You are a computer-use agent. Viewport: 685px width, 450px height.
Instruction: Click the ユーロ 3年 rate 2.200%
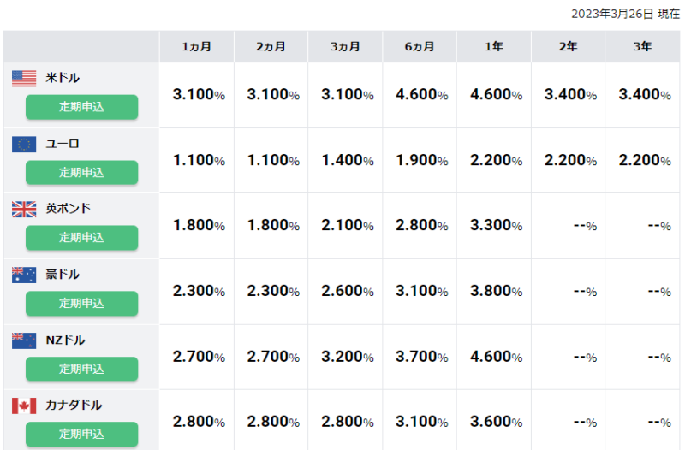[645, 160]
